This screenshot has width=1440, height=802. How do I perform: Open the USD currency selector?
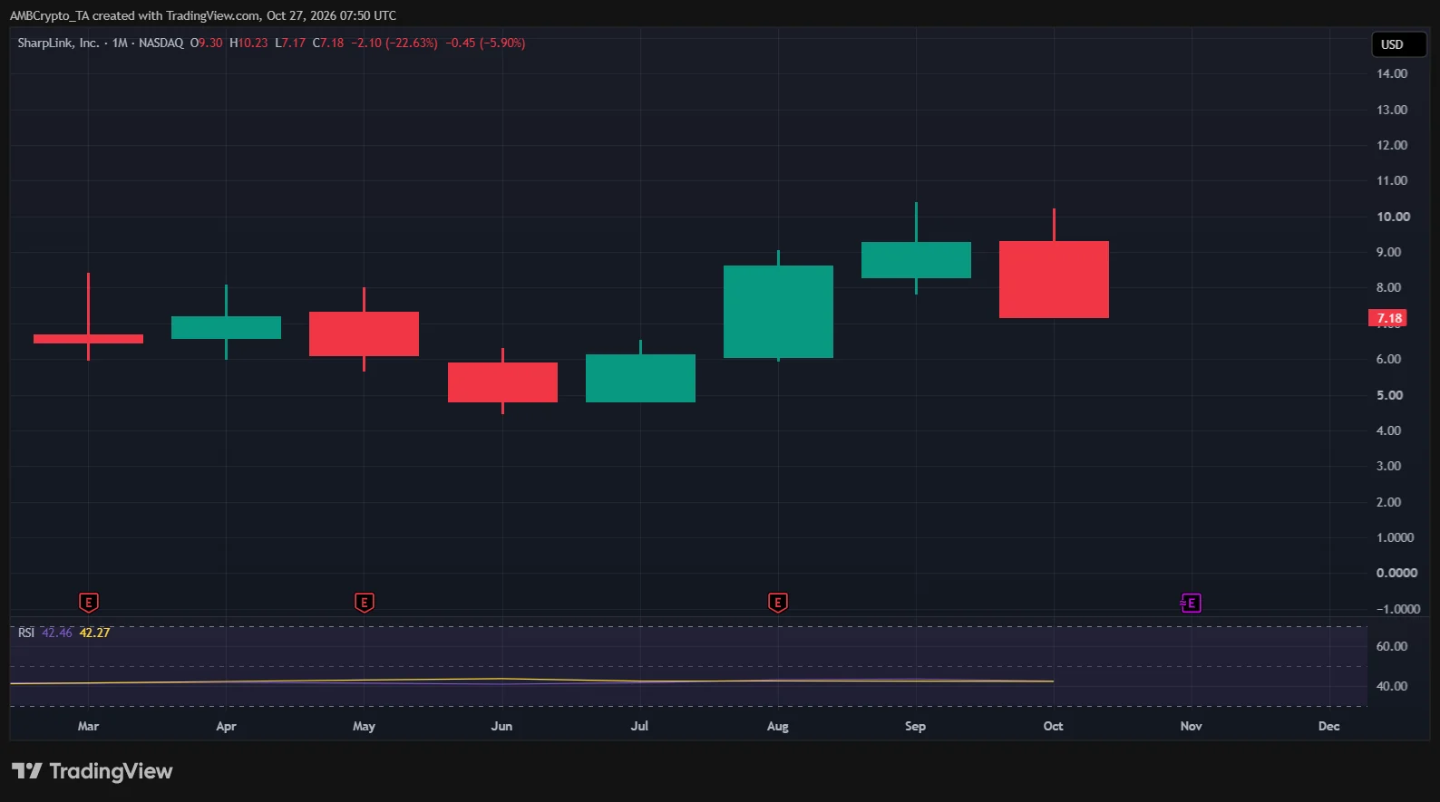(x=1398, y=44)
